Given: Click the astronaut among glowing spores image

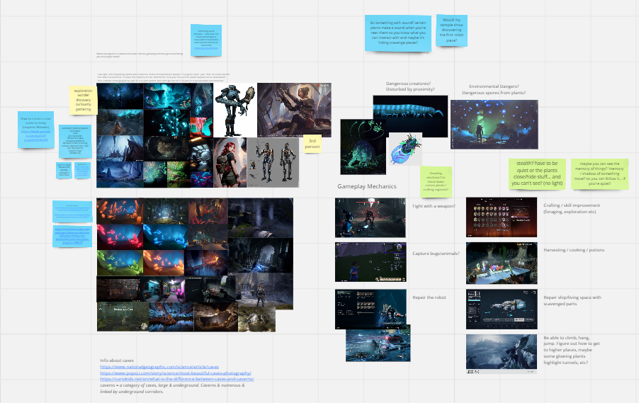Looking at the screenshot, I should pyautogui.click(x=494, y=124).
